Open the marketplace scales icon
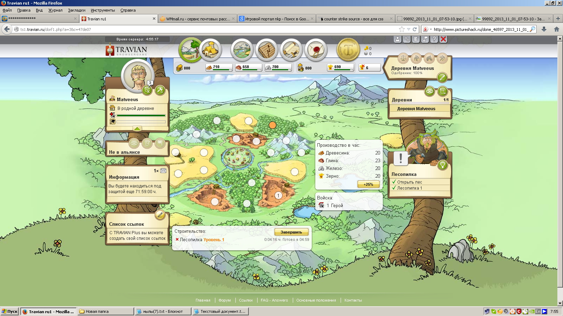This screenshot has height=316, width=563. point(403,58)
